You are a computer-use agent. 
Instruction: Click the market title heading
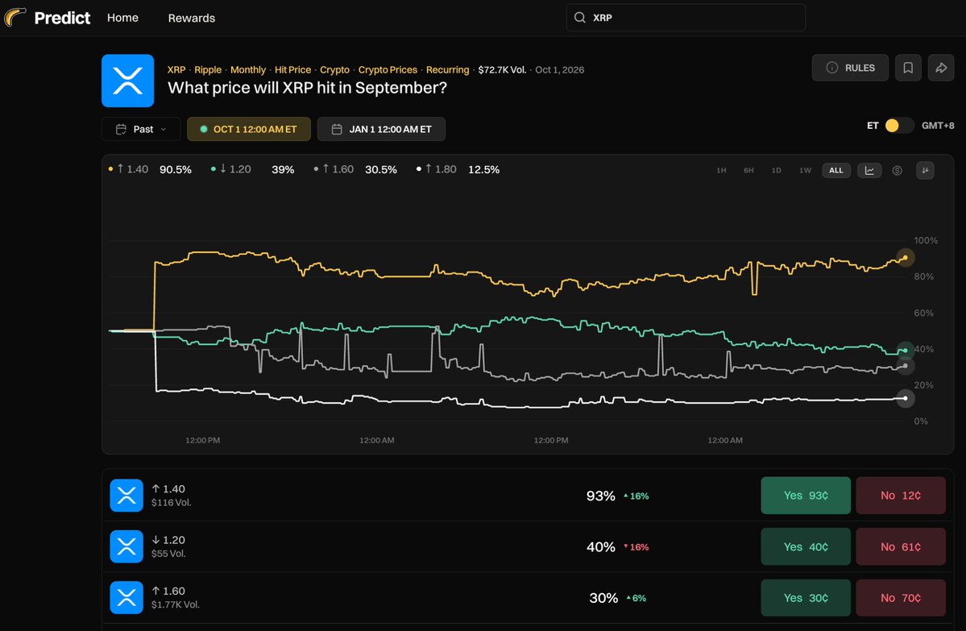tap(308, 88)
